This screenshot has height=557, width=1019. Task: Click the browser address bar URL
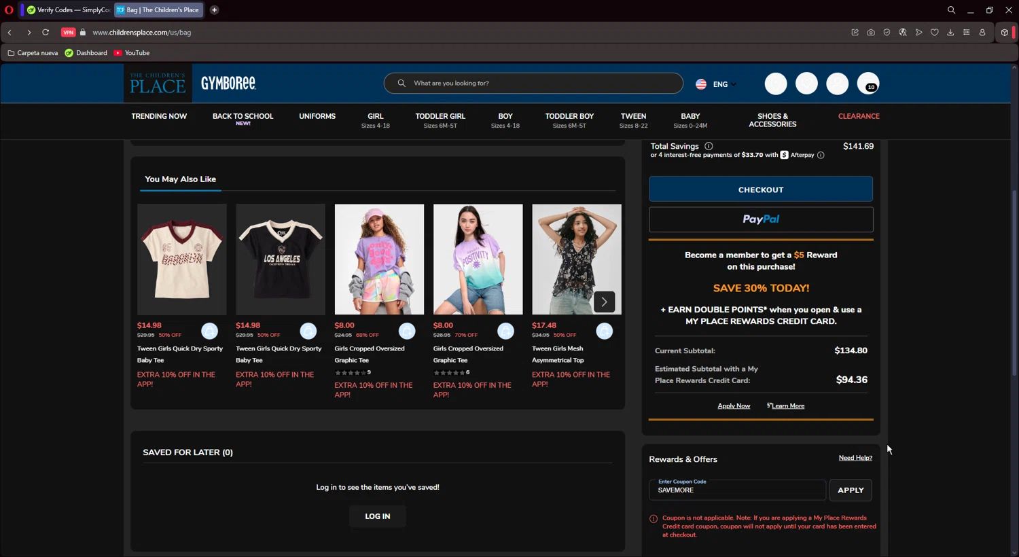pyautogui.click(x=142, y=32)
